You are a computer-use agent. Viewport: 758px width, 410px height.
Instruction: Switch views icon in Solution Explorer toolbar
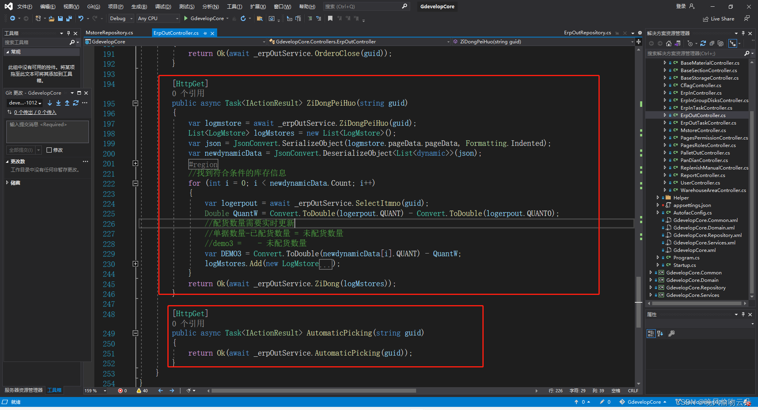[678, 43]
